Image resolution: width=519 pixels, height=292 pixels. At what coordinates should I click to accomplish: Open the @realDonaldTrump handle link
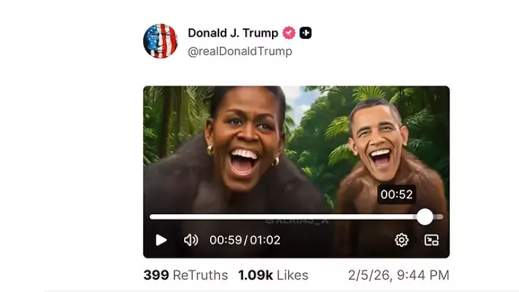point(240,52)
